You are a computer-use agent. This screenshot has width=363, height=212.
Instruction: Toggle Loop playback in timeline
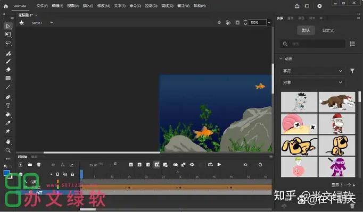pyautogui.click(x=210, y=165)
